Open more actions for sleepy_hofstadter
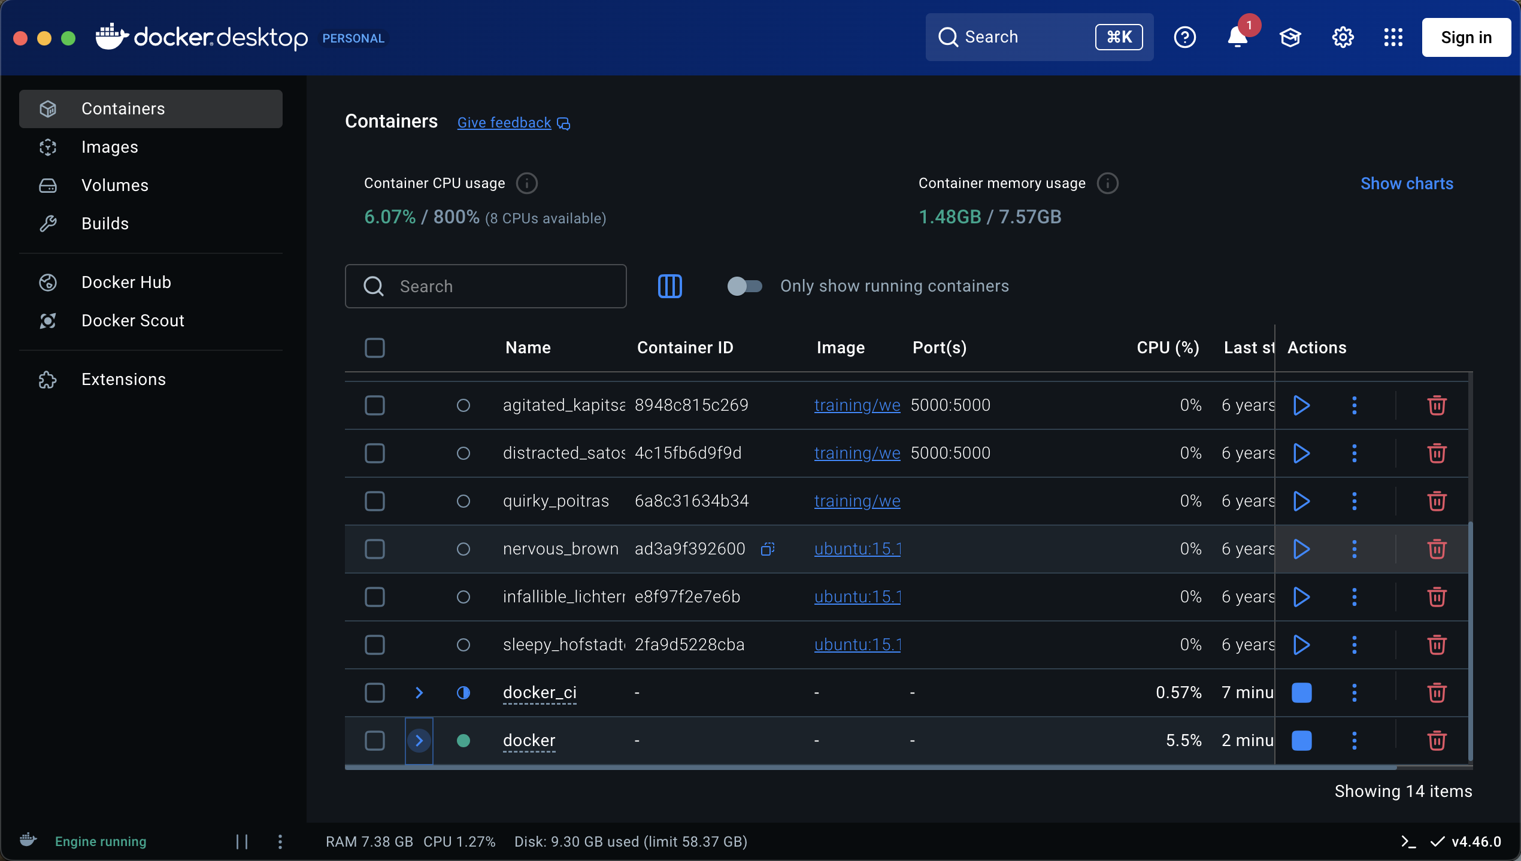Viewport: 1521px width, 861px height. point(1354,645)
